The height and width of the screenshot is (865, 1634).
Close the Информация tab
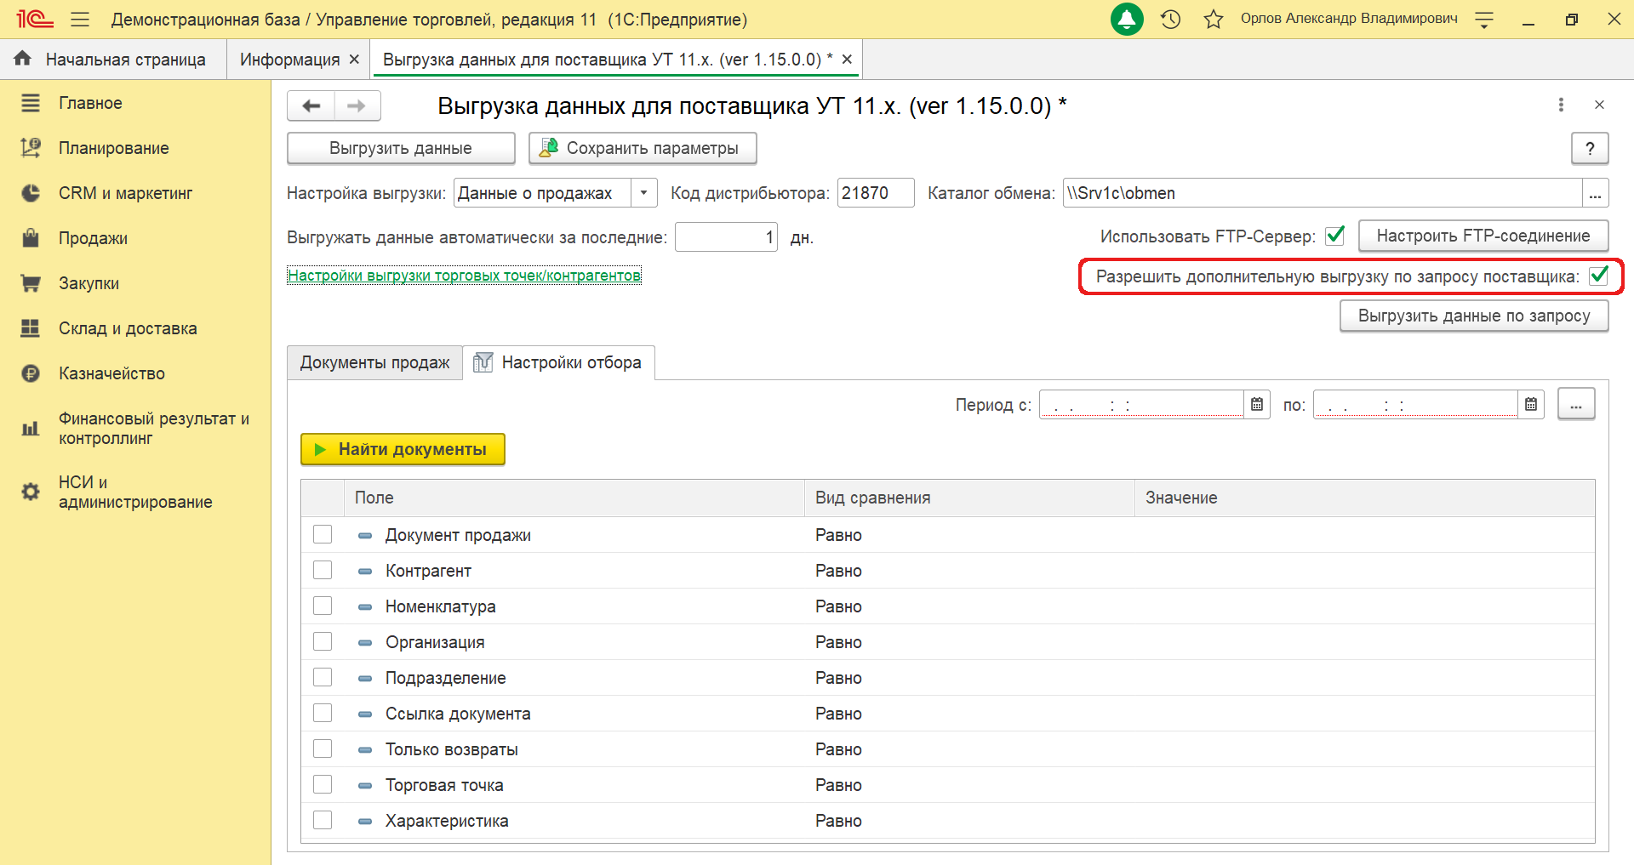[x=354, y=60]
